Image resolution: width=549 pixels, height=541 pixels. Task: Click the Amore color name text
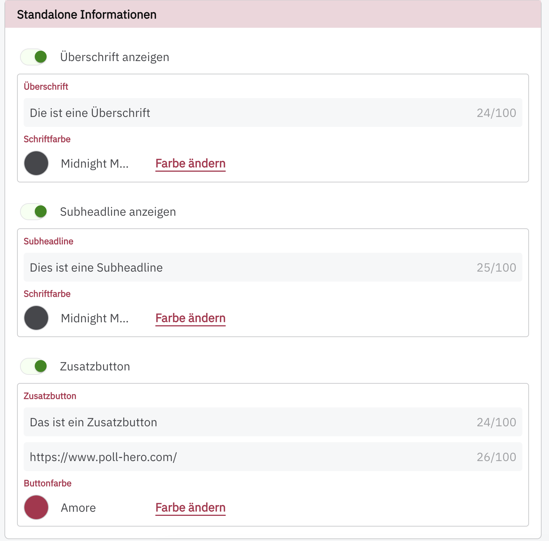[78, 508]
